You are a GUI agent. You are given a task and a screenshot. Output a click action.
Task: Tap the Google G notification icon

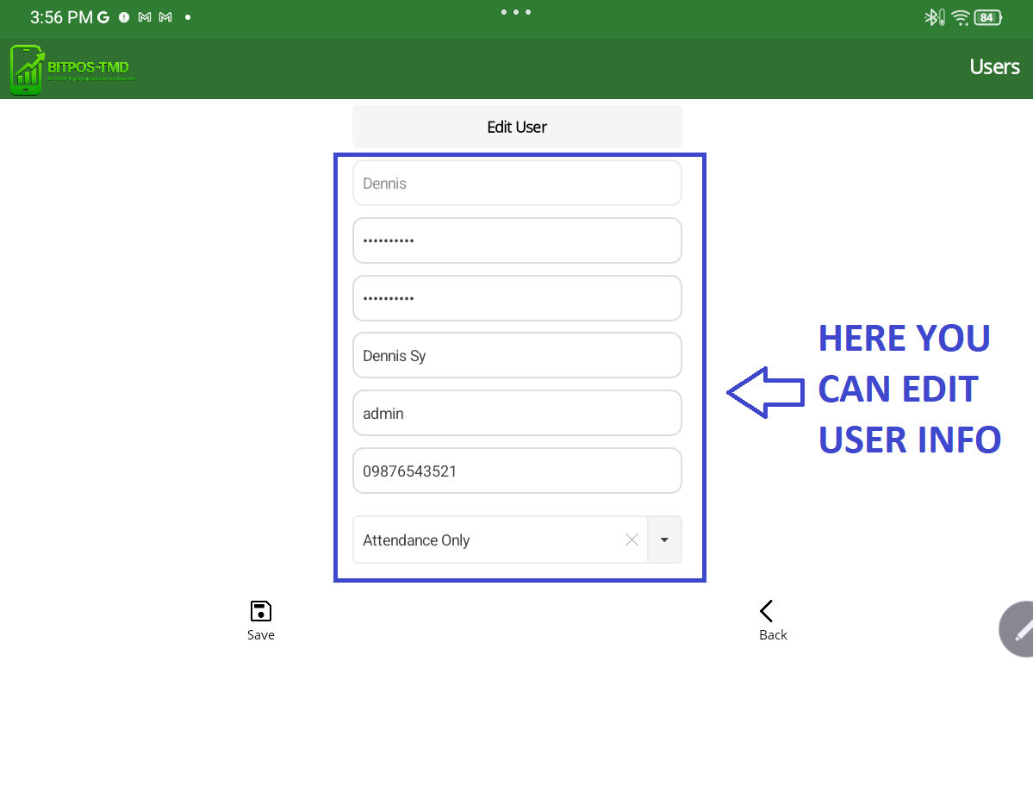coord(103,17)
